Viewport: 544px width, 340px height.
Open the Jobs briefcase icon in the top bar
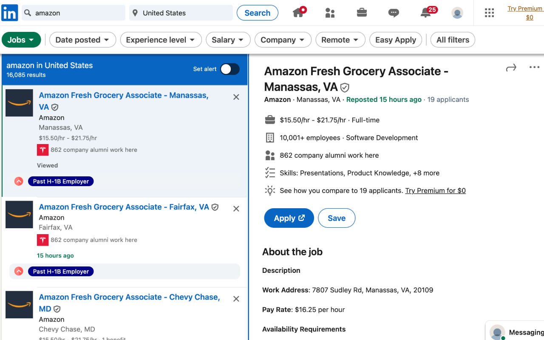[362, 13]
